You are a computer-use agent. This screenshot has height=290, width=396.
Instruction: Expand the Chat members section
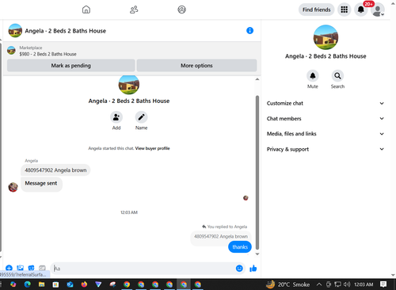326,119
